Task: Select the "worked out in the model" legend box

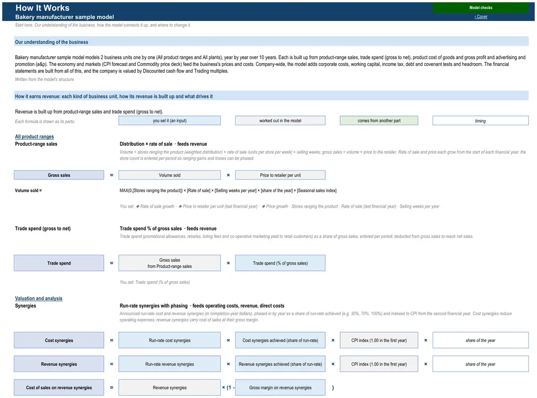Action: click(x=280, y=120)
